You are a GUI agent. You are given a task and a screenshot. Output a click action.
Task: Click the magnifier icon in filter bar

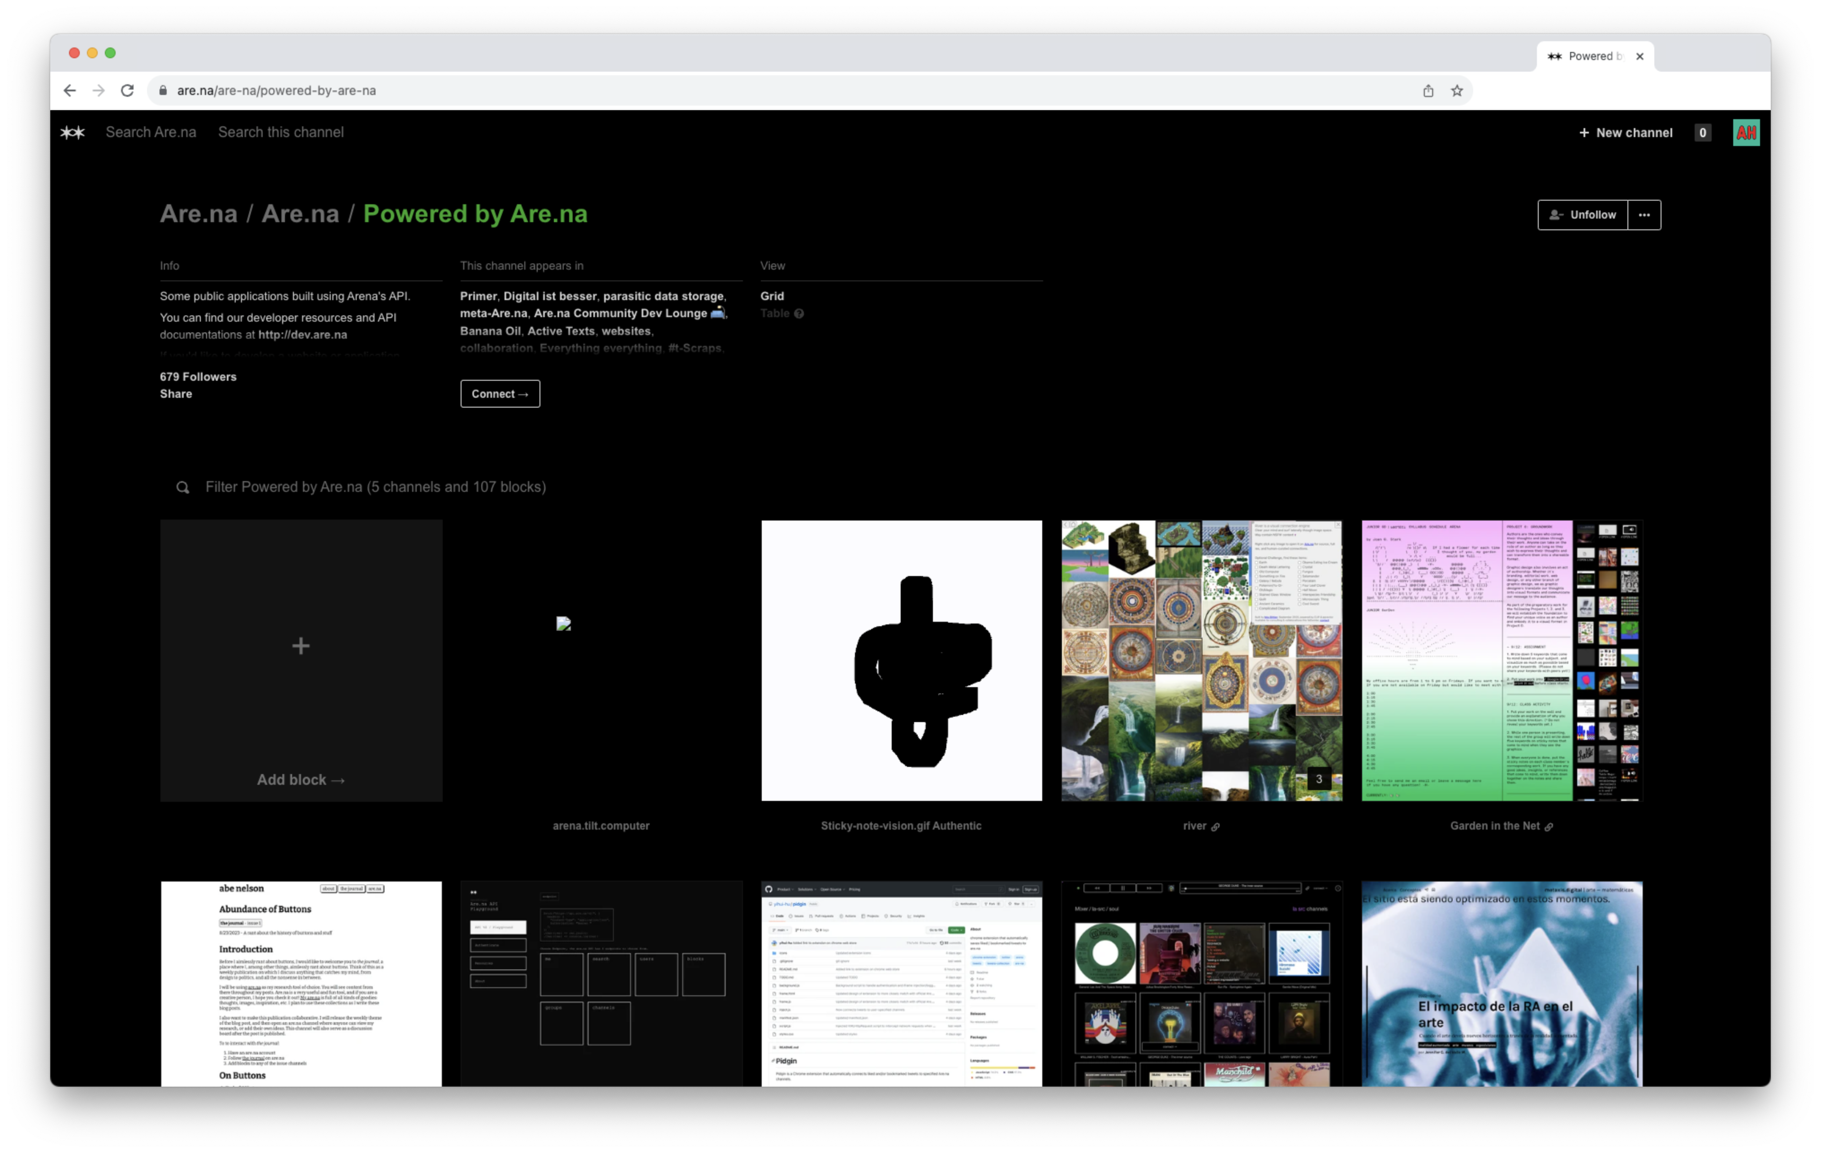[182, 488]
